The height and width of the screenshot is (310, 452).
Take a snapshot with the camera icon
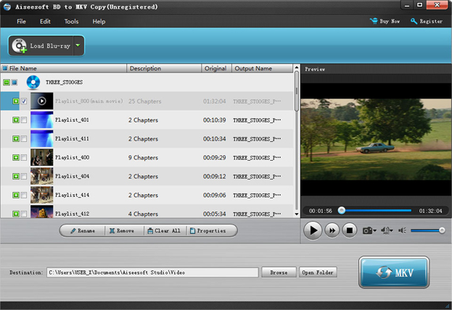point(367,230)
